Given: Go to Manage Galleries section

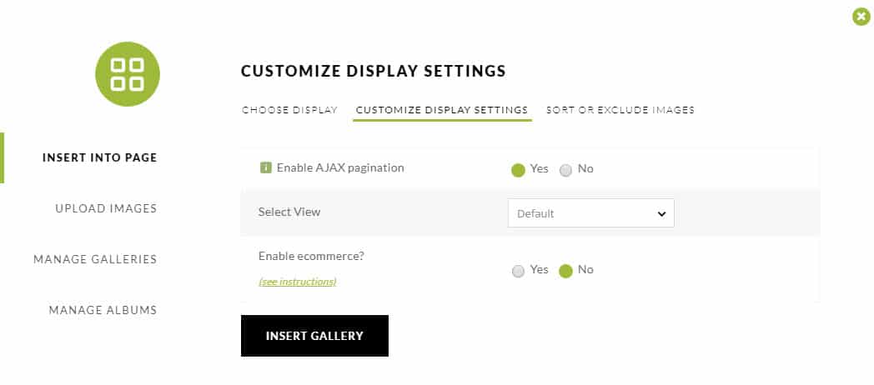Looking at the screenshot, I should click(x=95, y=259).
